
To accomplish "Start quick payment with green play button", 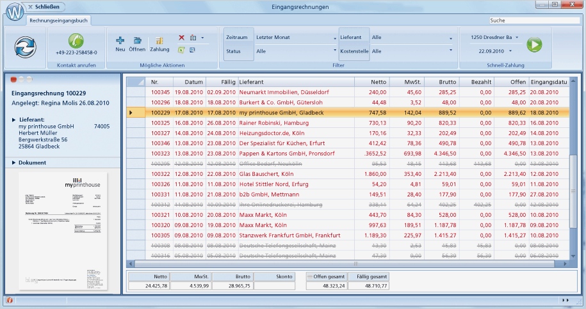I will point(534,45).
